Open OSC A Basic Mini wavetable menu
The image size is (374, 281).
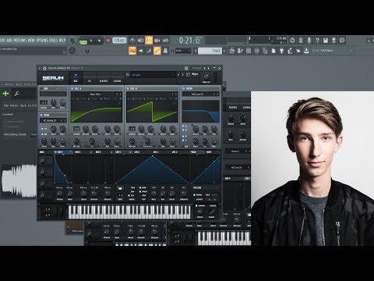click(x=95, y=94)
